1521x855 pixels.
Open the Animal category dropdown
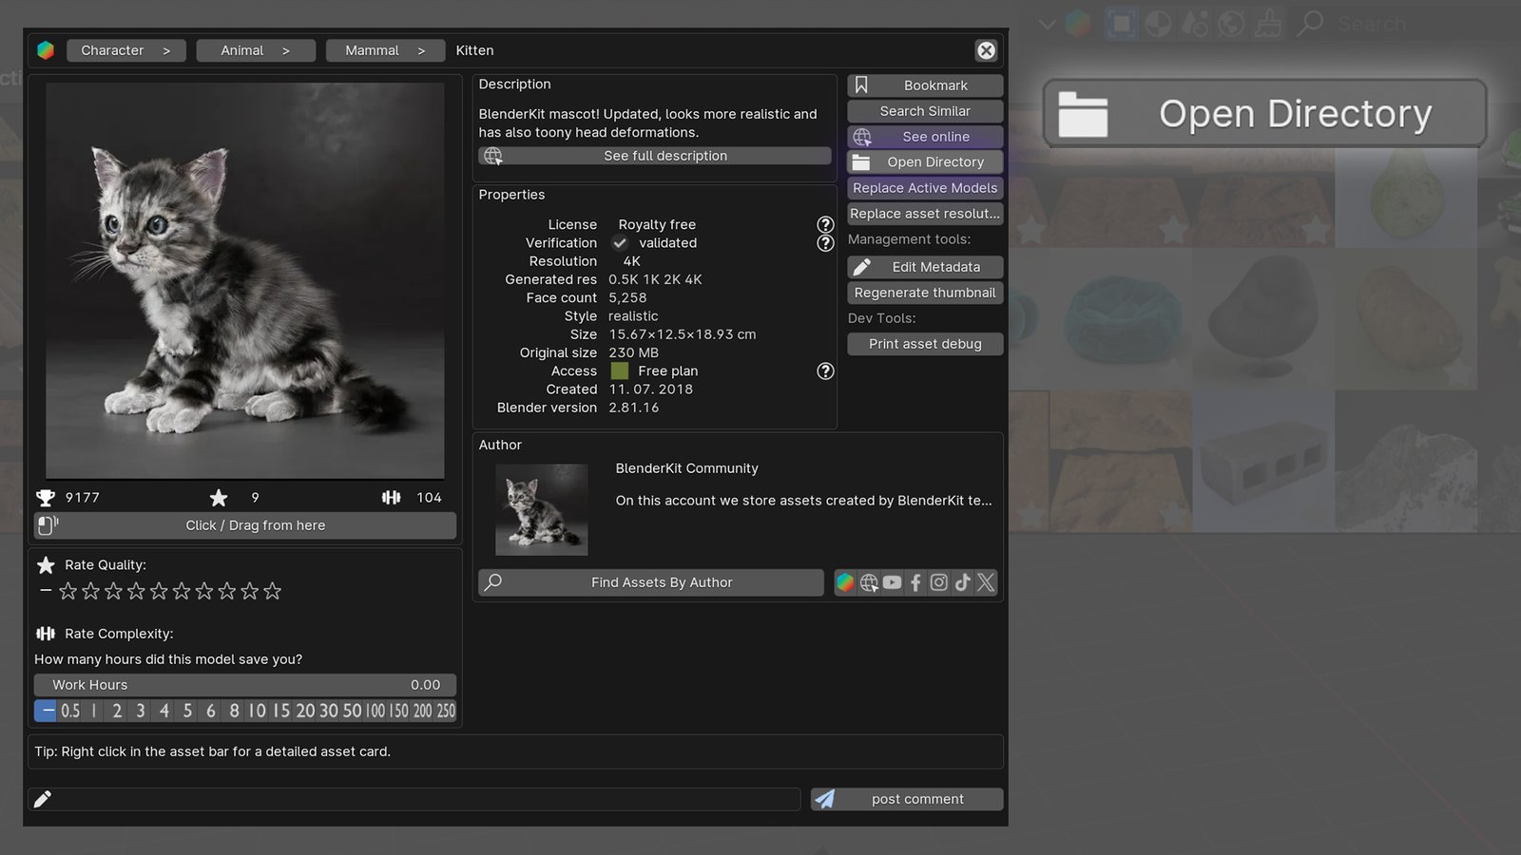(255, 50)
